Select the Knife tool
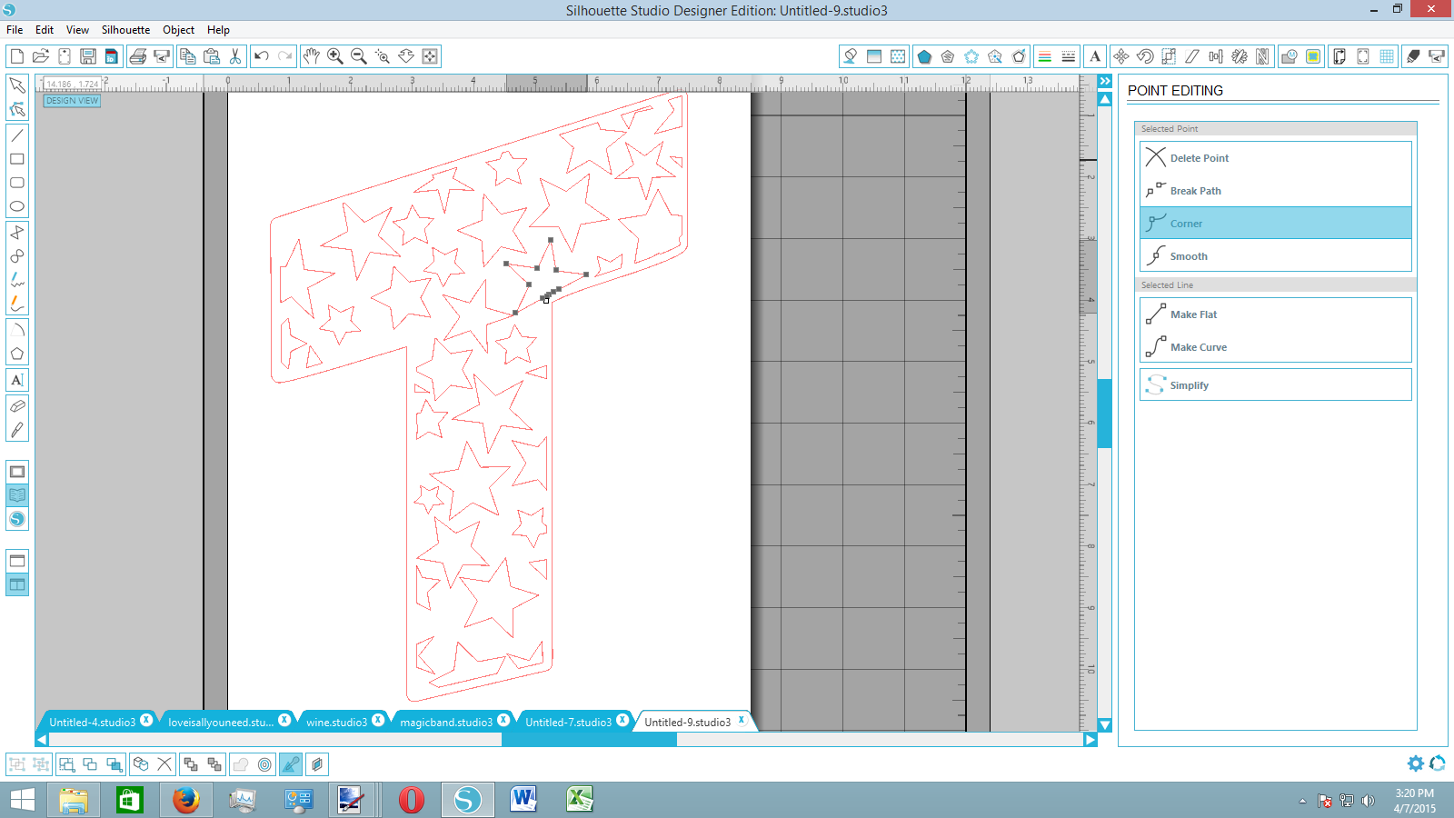Image resolution: width=1454 pixels, height=818 pixels. 17,430
